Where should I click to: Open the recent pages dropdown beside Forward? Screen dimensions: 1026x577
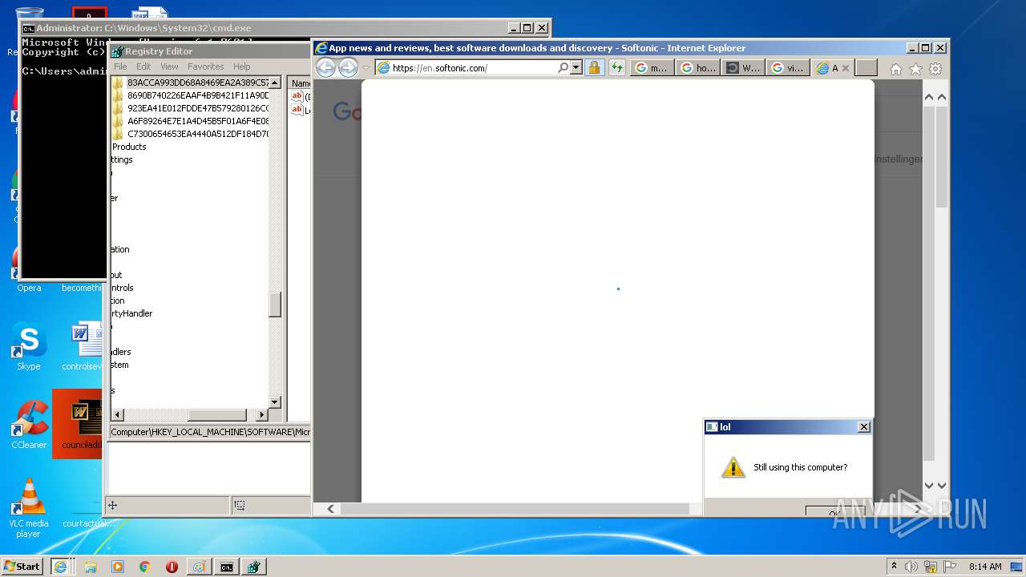366,68
